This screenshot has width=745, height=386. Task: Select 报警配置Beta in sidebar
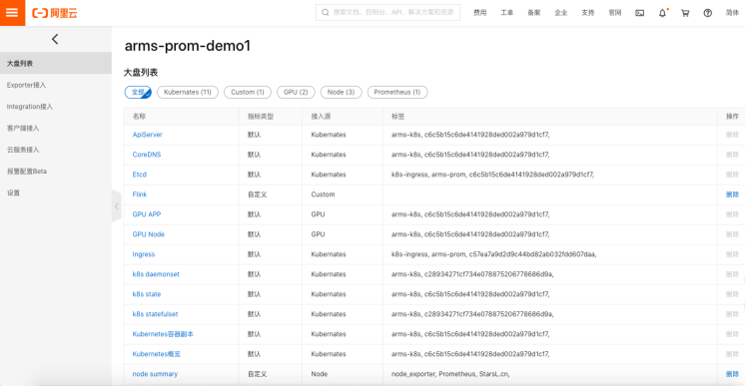[56, 172]
